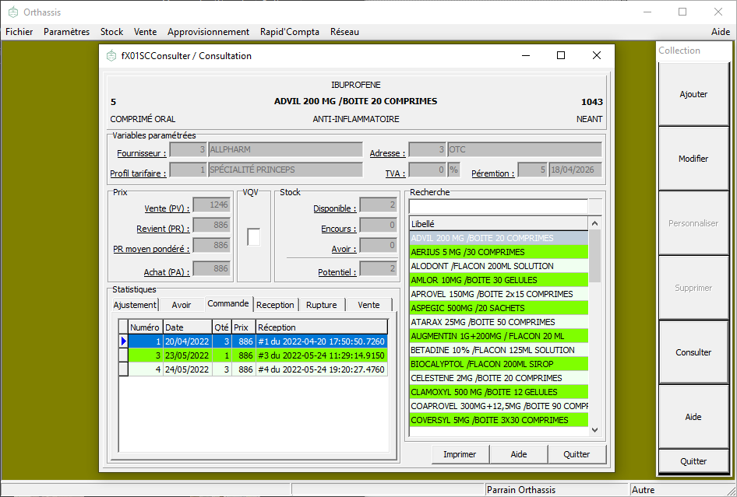Open the Stock menu

[112, 32]
